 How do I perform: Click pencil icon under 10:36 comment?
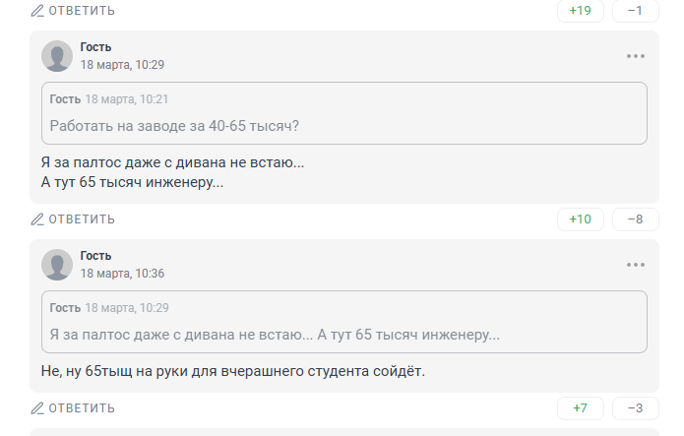click(x=37, y=408)
